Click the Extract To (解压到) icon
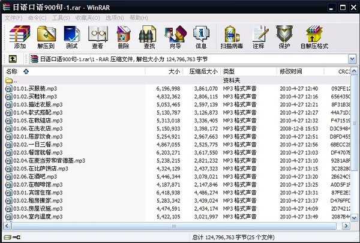Screen dimensions: 360x243 tap(46, 37)
